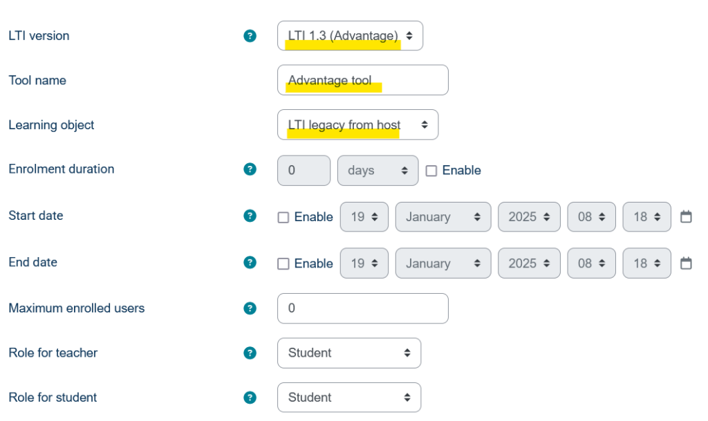Click the help icon next to LTI version
This screenshot has height=421, width=708.
[250, 36]
